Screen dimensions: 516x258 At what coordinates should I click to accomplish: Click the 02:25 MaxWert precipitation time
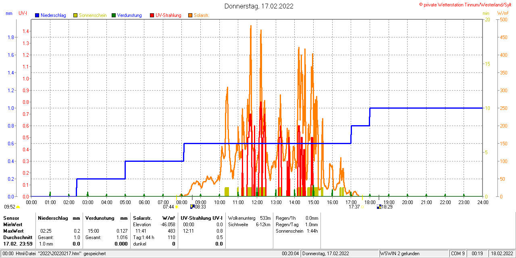coord(46,231)
